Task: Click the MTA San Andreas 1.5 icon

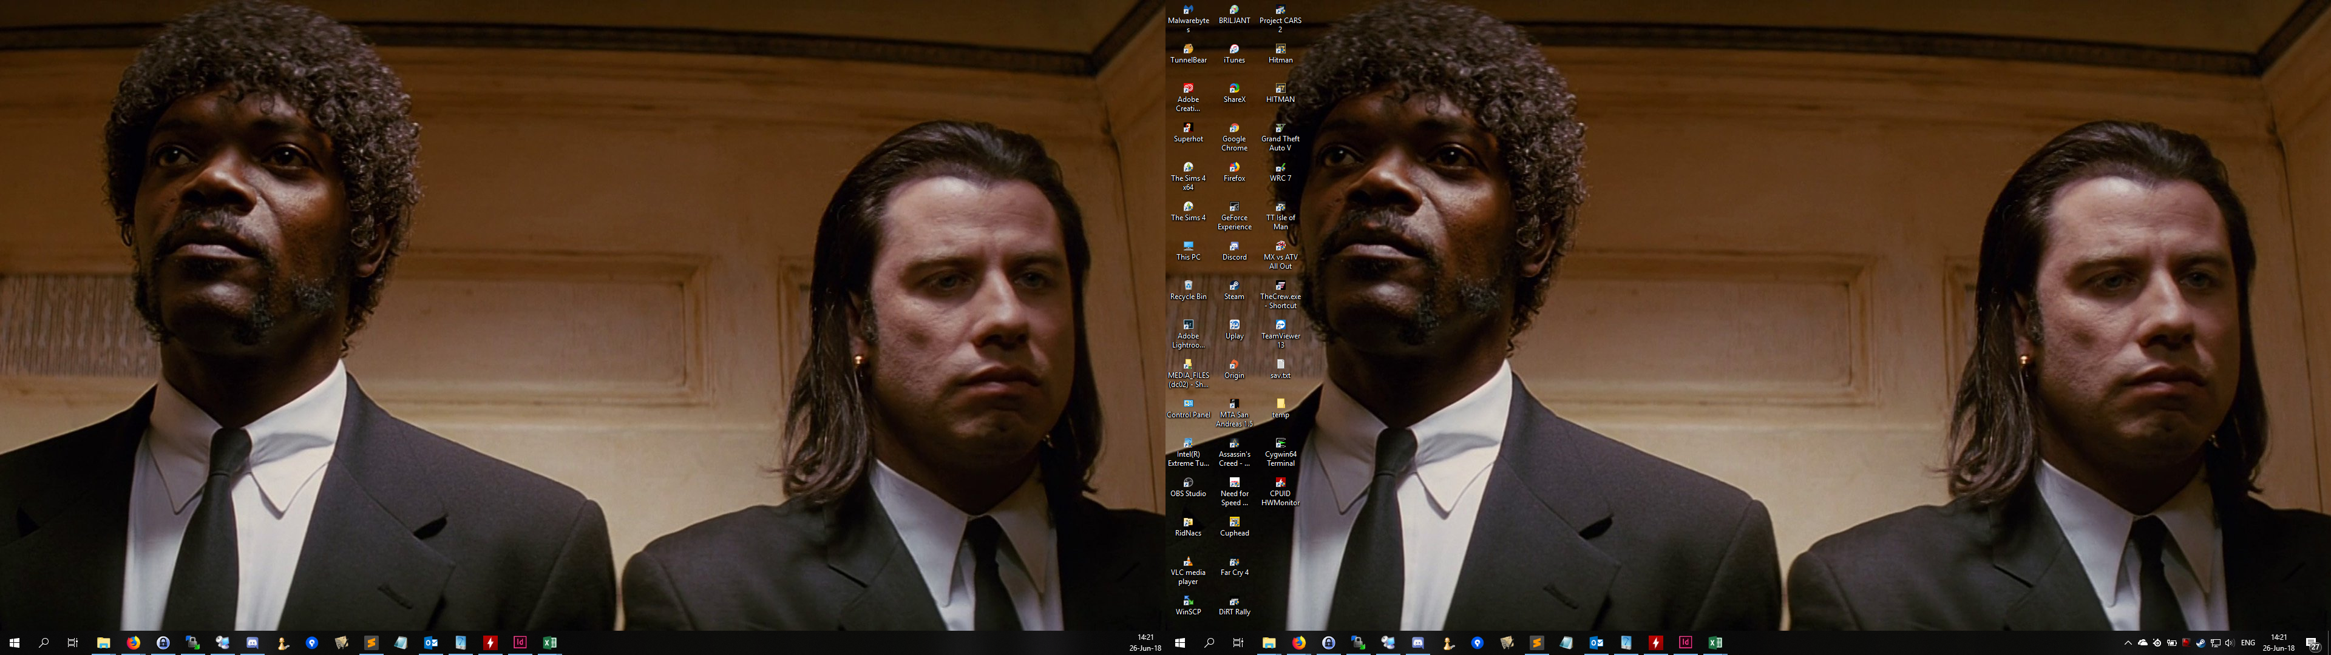Action: point(1234,412)
